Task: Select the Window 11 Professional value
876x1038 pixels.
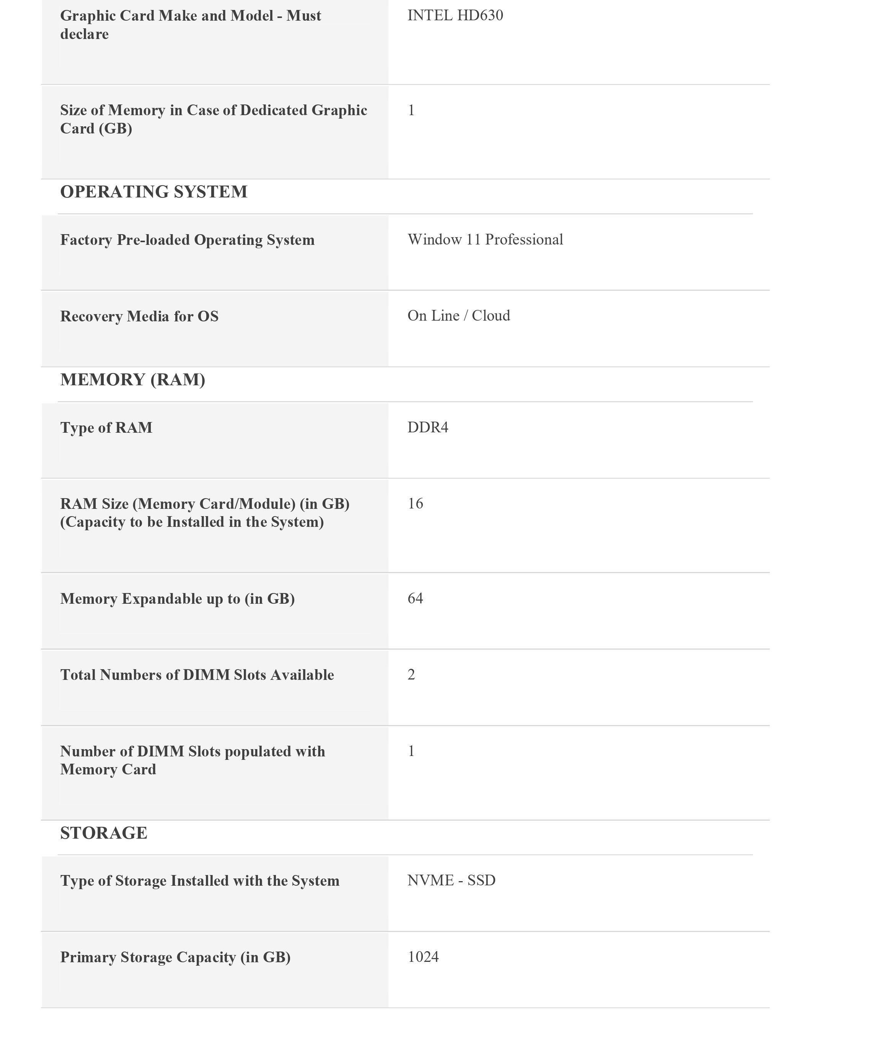Action: [484, 239]
